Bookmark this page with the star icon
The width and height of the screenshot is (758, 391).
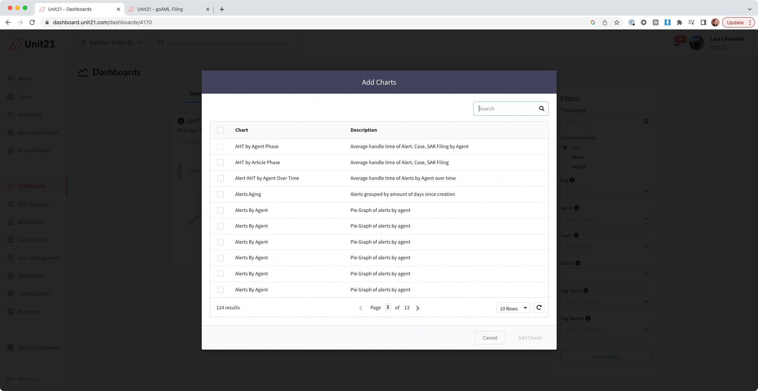coord(617,22)
